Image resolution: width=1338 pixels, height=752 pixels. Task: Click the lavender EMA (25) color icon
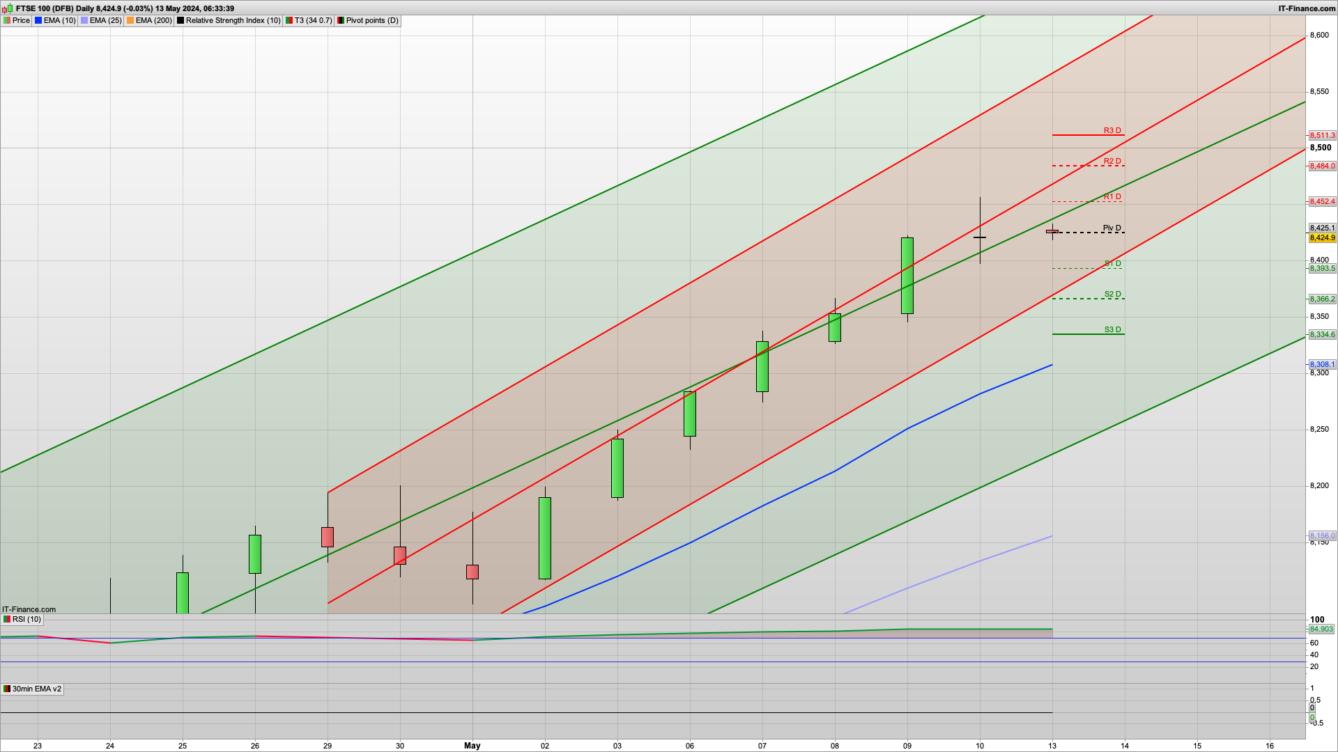point(84,21)
